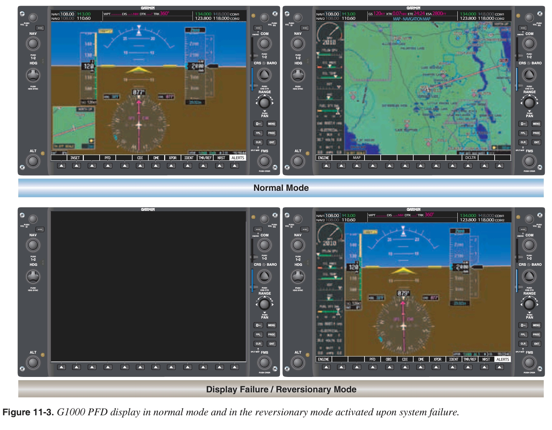This screenshot has height=430, width=552.
Task: Click the FMS knob on navigation map MFD
Action: pos(529,161)
